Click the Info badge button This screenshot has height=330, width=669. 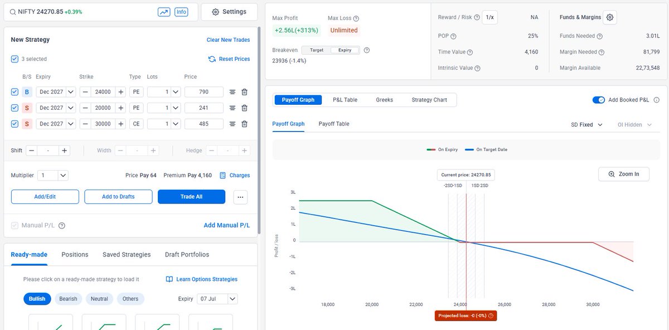click(x=181, y=12)
